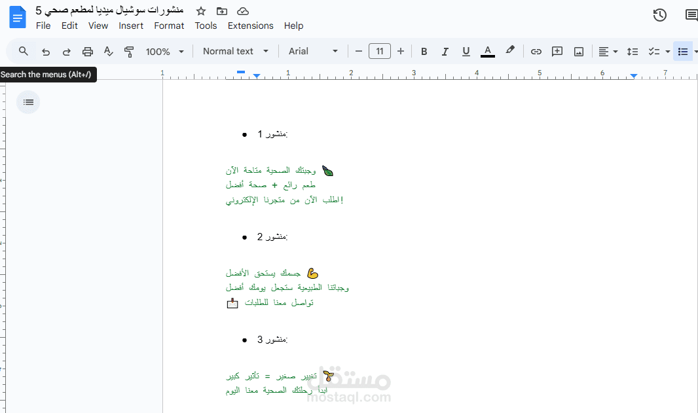Toggle underline formatting
698x413 pixels.
tap(466, 52)
